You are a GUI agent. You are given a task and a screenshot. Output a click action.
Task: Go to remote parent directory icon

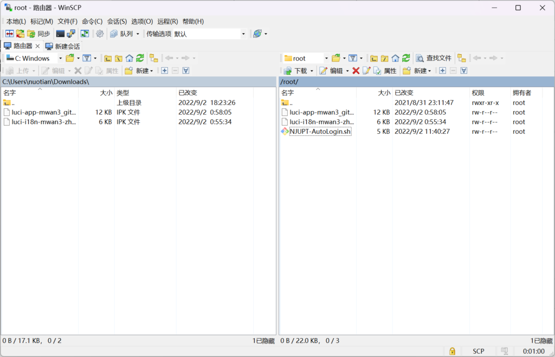(x=374, y=58)
